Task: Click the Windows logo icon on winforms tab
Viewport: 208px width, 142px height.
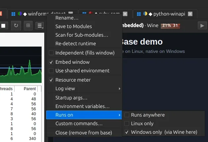Action: click(13, 14)
